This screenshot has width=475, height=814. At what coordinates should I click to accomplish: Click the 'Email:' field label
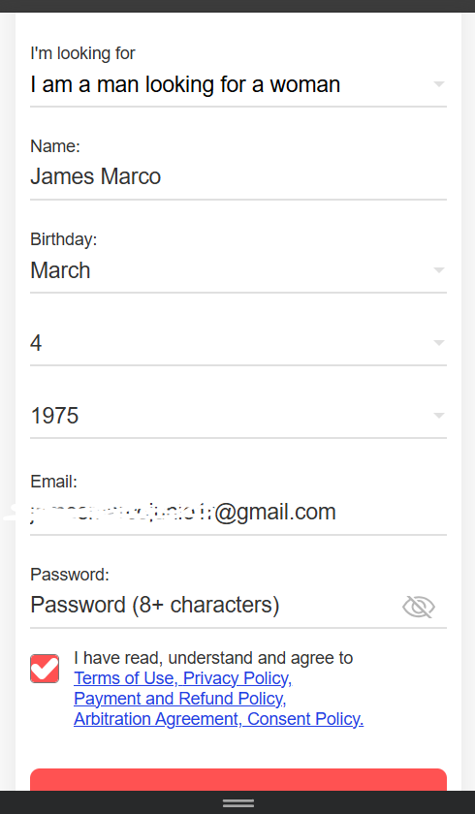click(53, 482)
